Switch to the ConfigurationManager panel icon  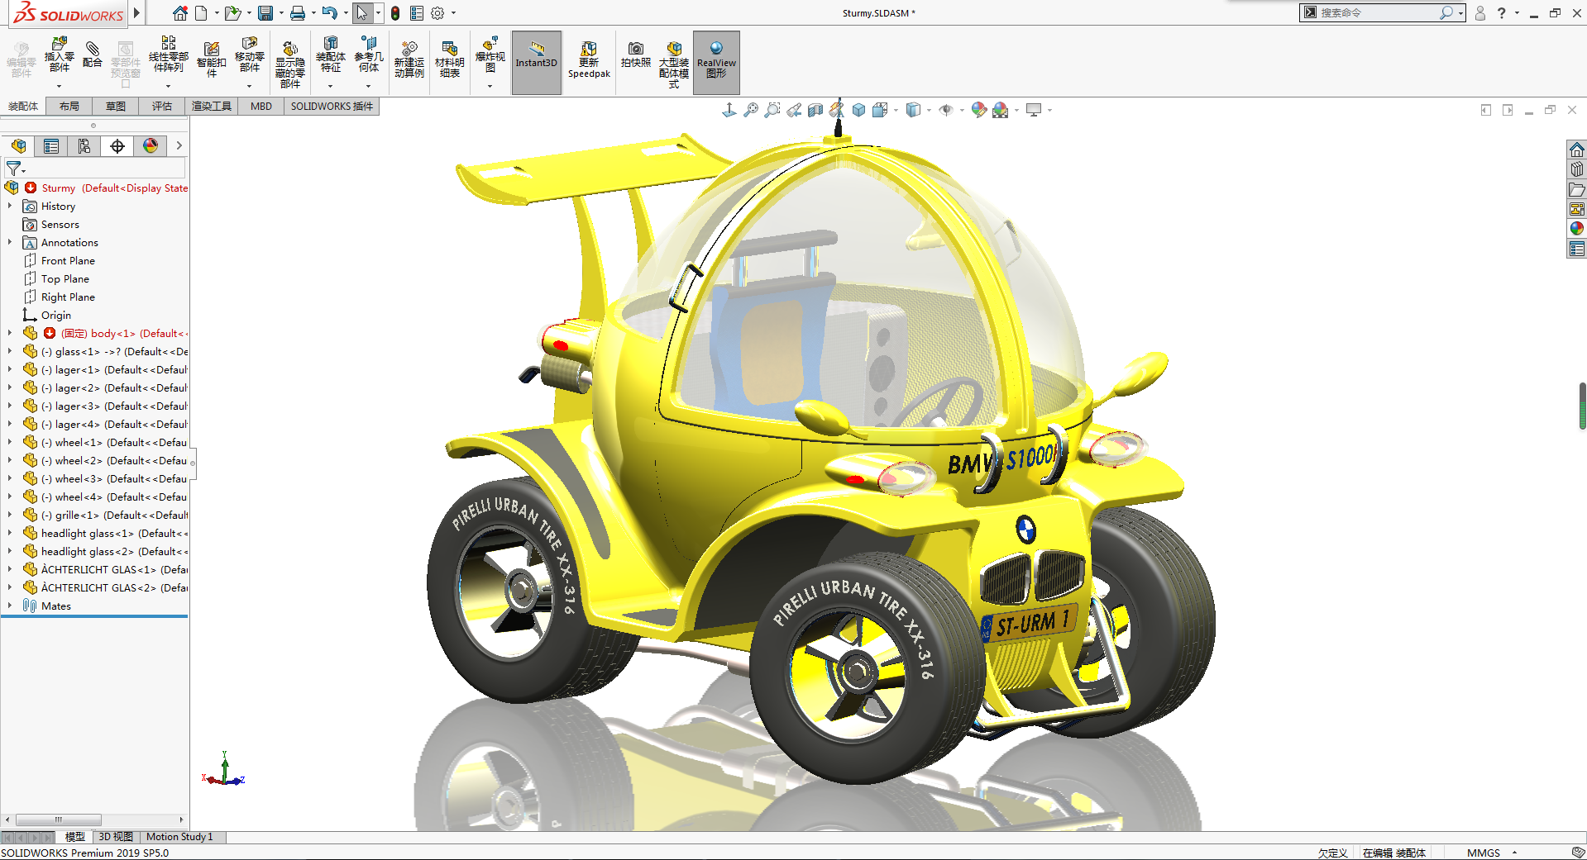84,146
